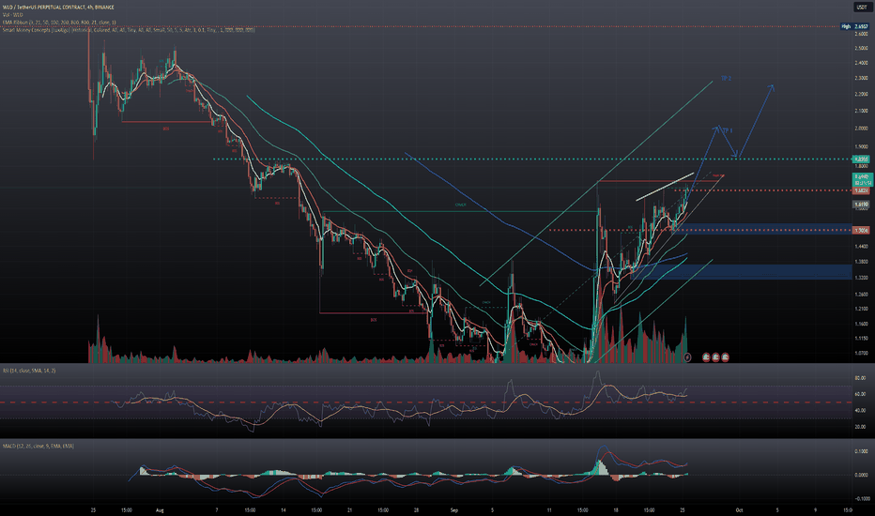Click the 2.3000 value on the price axis
Image resolution: width=875 pixels, height=516 pixels.
[861, 79]
